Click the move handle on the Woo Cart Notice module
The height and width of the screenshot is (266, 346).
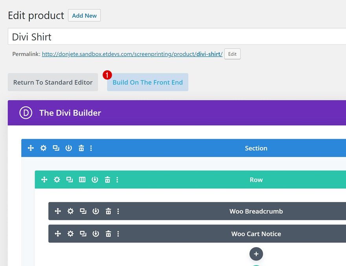coord(57,234)
